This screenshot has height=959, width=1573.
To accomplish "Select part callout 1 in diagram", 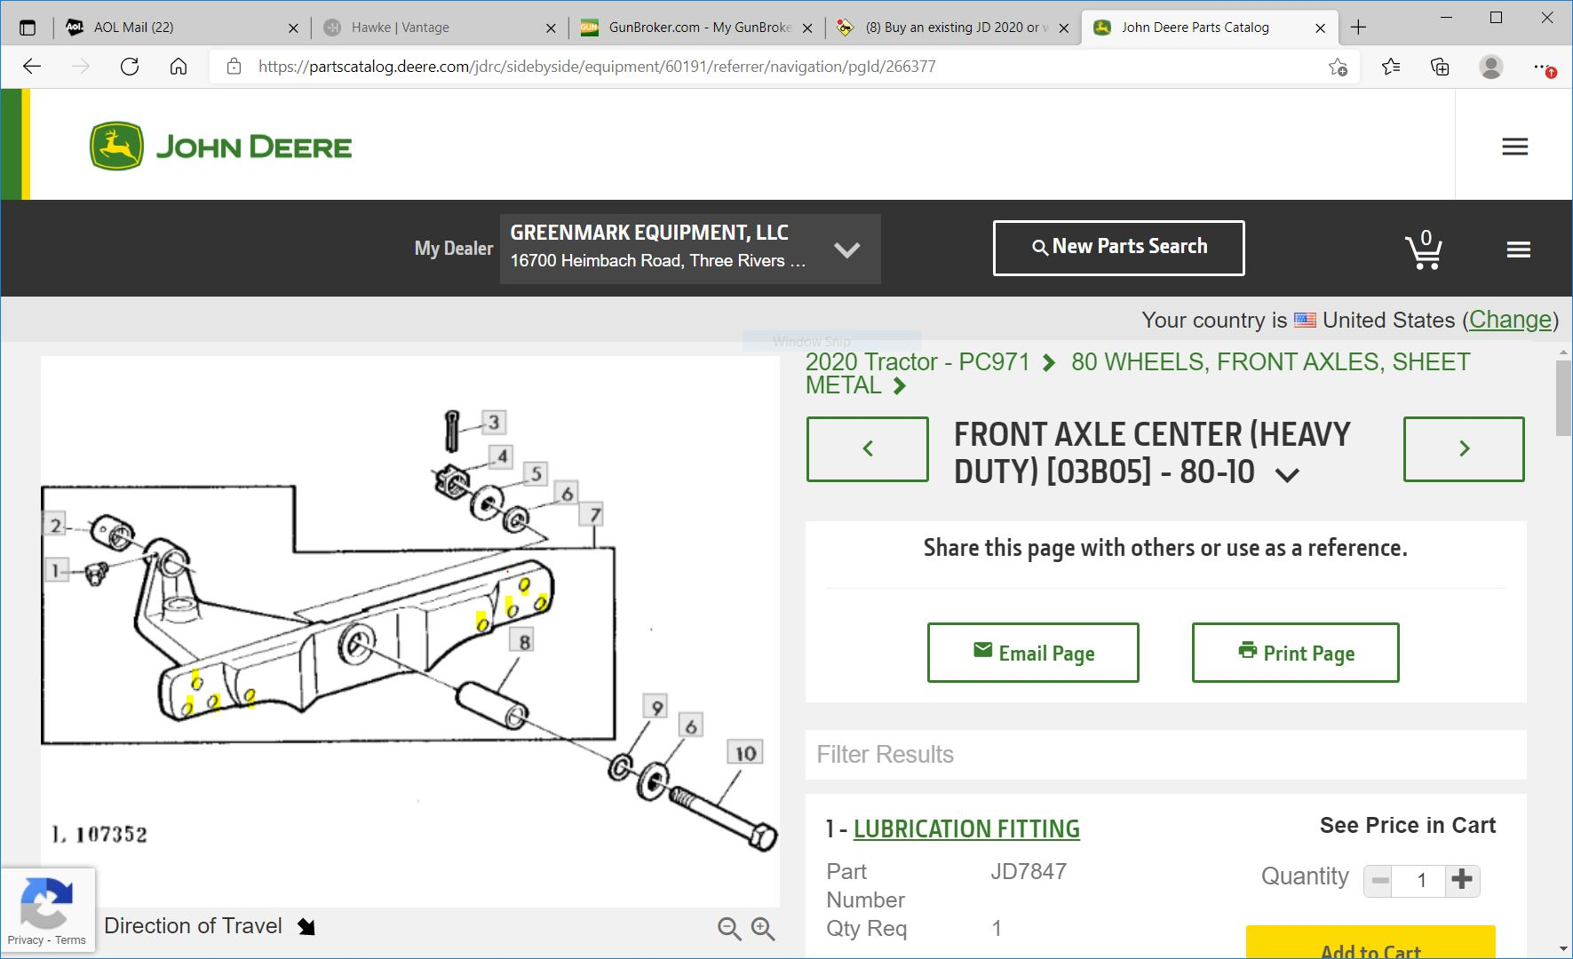I will [x=56, y=570].
